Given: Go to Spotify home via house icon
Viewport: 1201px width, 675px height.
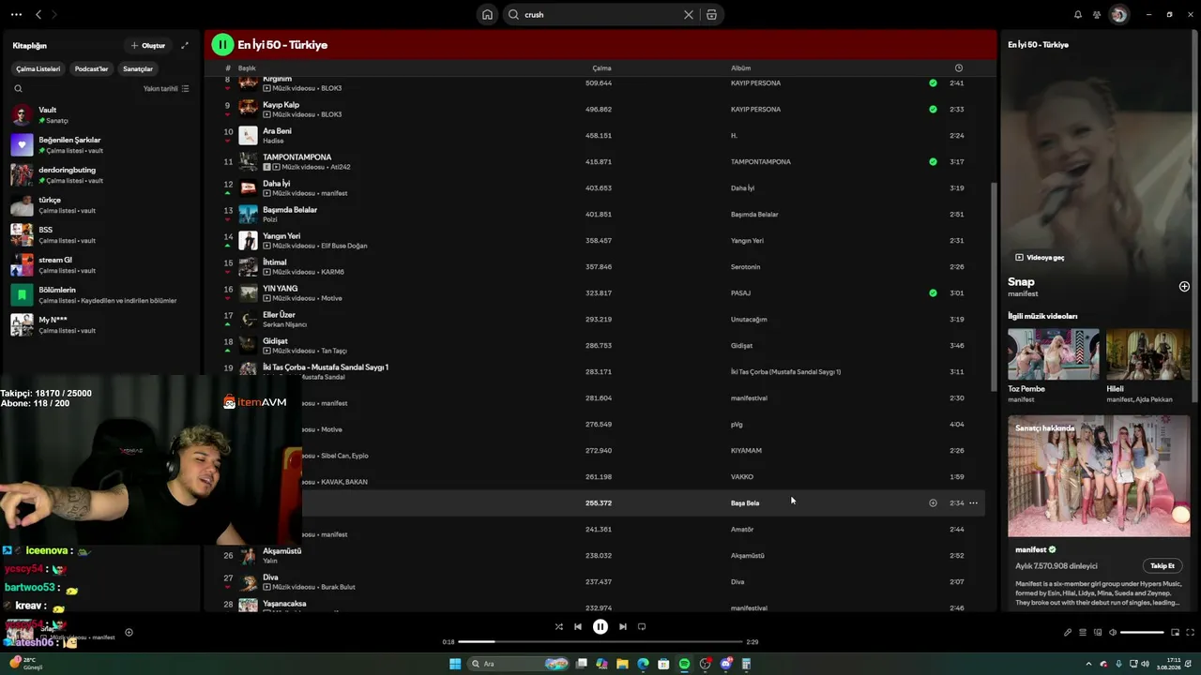Looking at the screenshot, I should pos(487,14).
